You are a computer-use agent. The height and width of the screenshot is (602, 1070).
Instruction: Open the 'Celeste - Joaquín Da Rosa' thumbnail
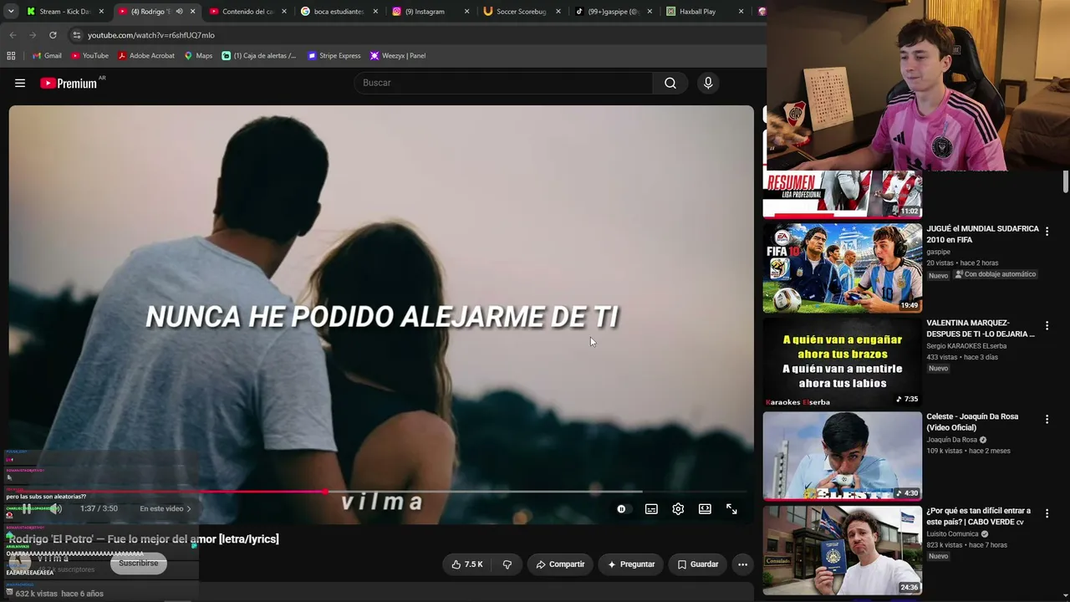(843, 456)
